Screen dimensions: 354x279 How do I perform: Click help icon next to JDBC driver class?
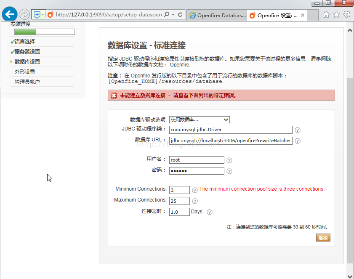click(298, 130)
